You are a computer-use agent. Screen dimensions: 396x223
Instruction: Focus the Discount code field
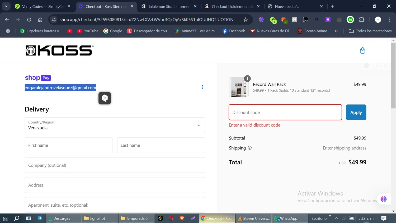285,112
